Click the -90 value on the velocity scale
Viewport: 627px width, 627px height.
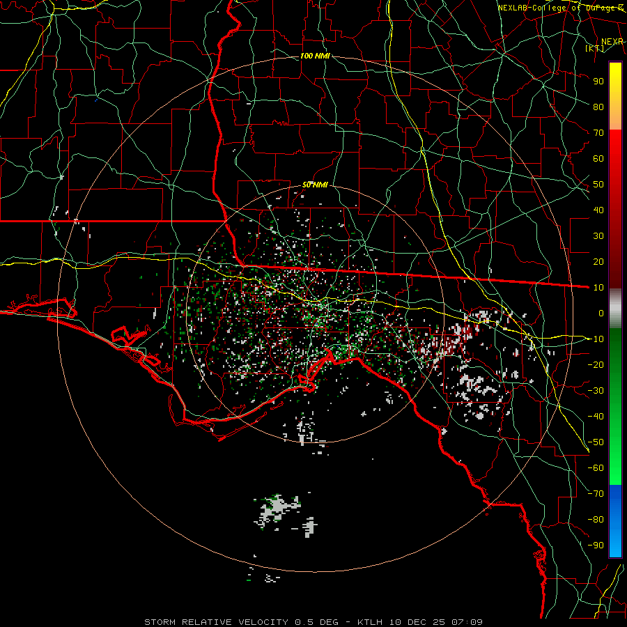point(596,545)
